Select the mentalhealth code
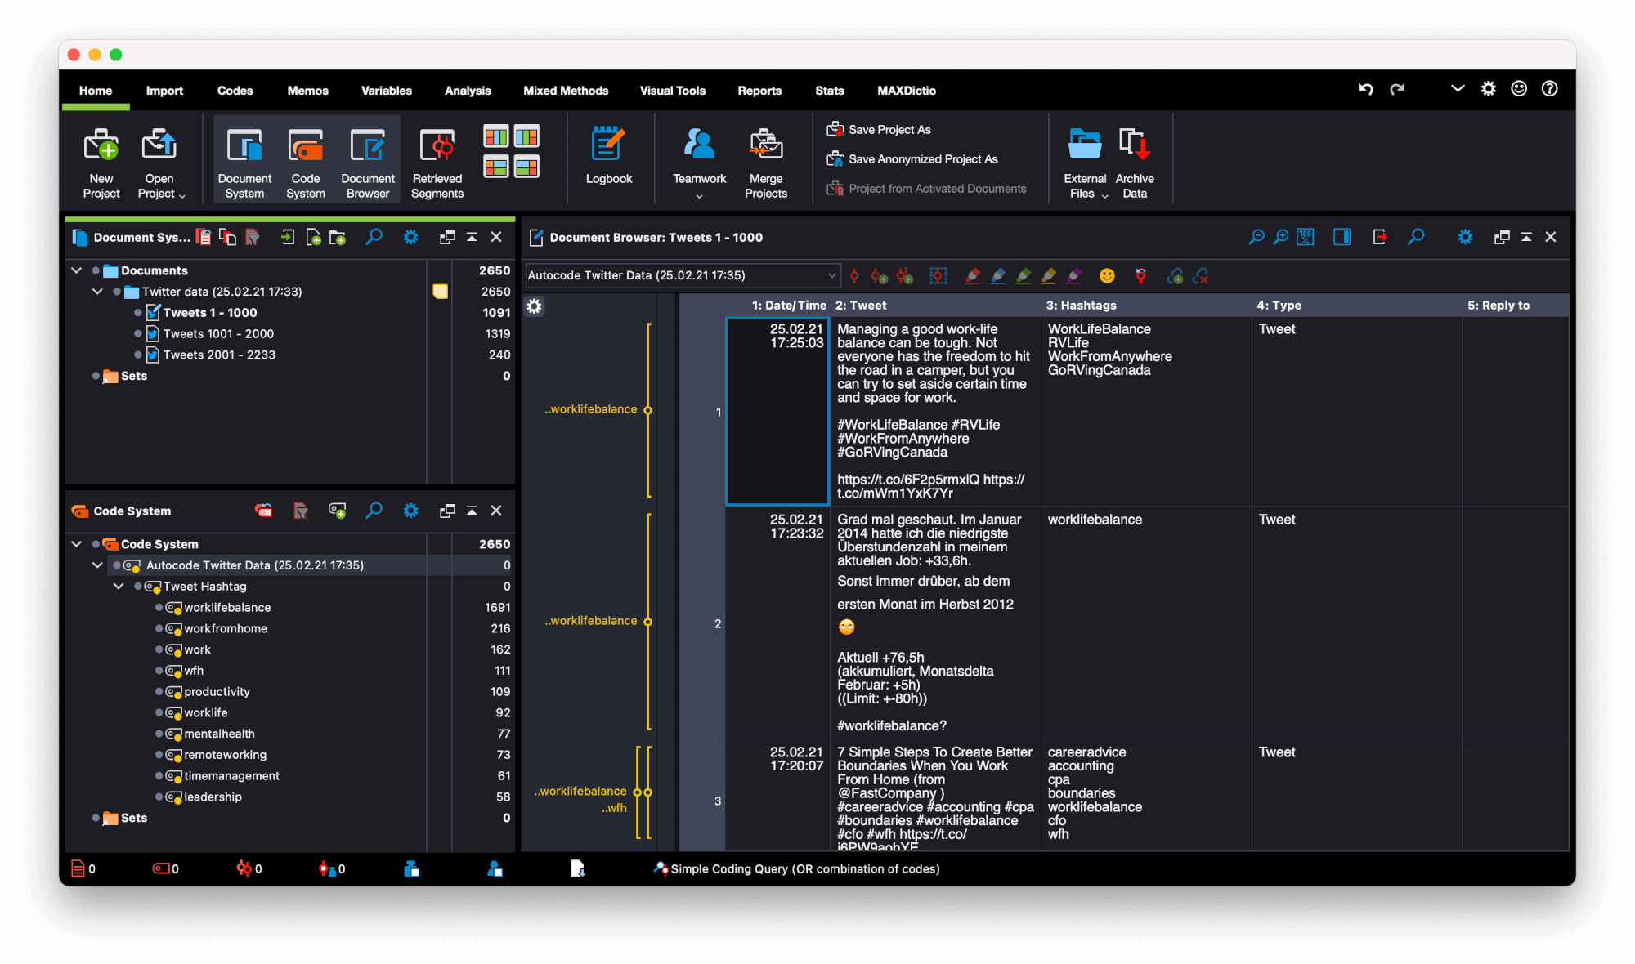The height and width of the screenshot is (964, 1635). 219,734
